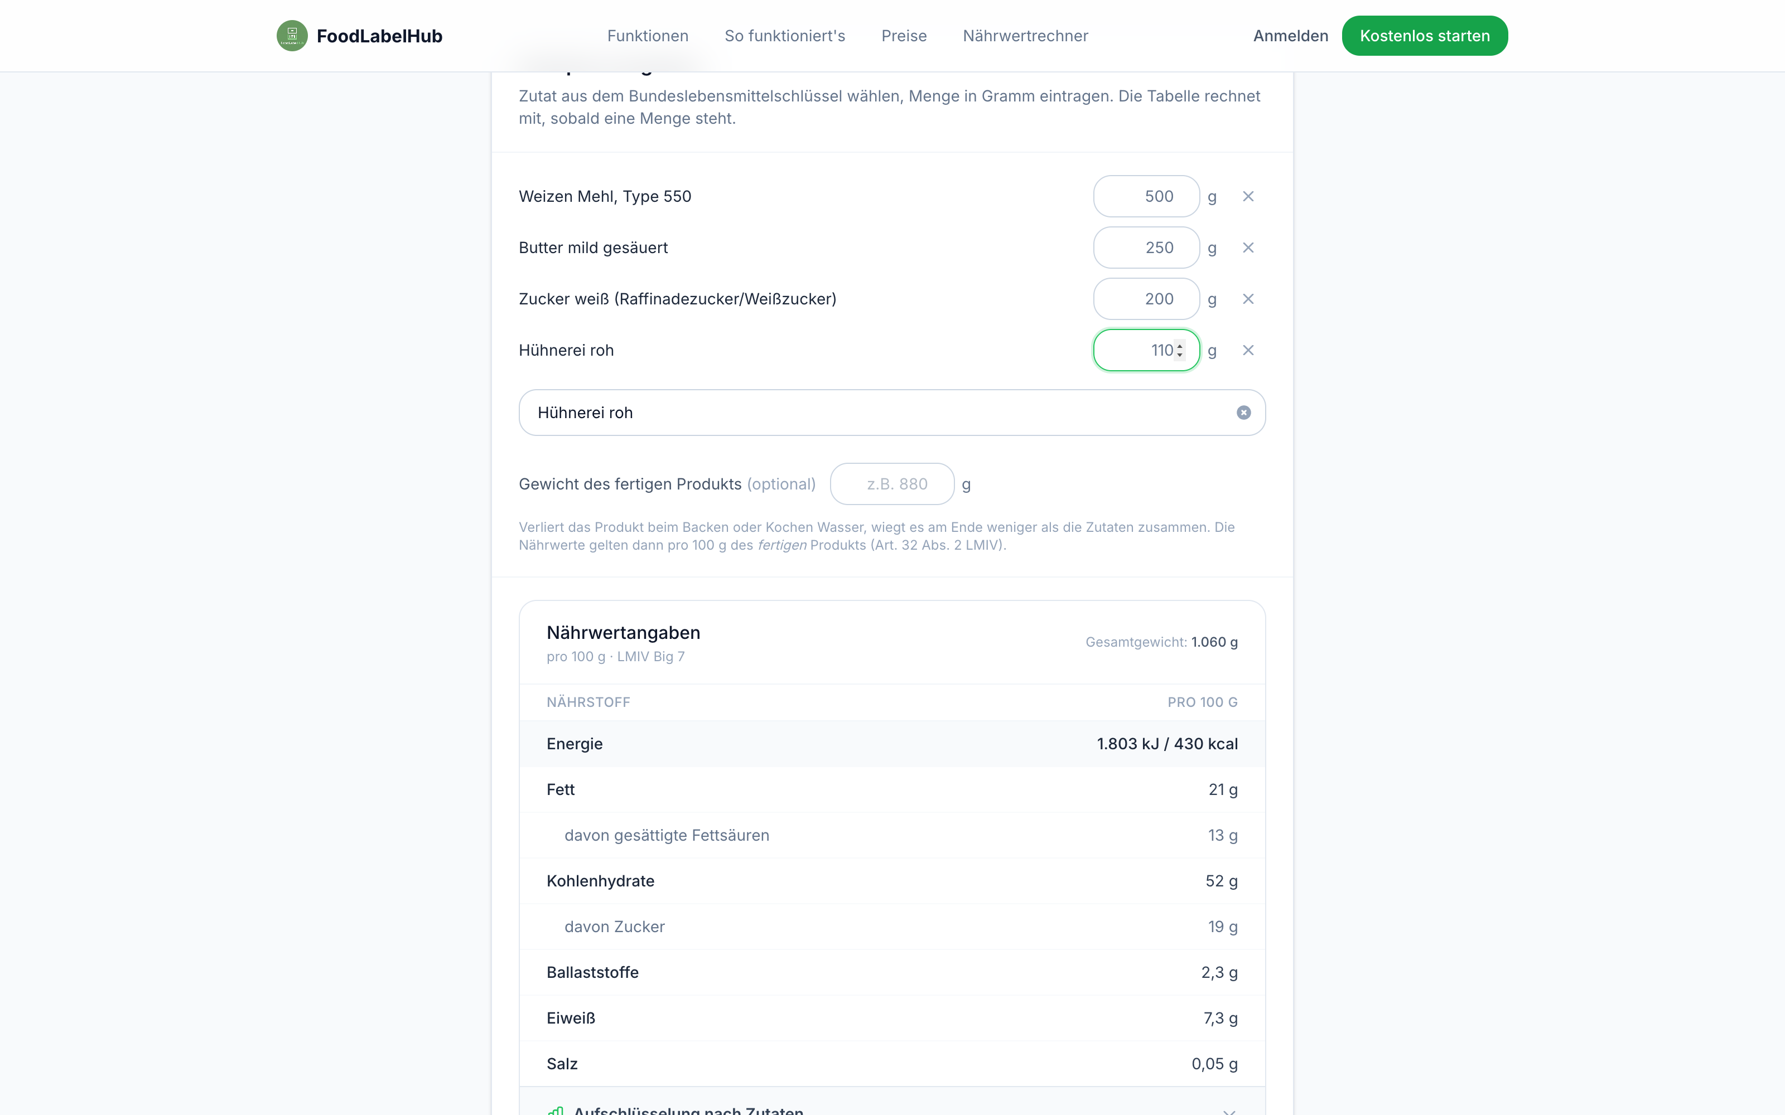1785x1115 pixels.
Task: Click the finished product weight field
Action: pos(892,484)
